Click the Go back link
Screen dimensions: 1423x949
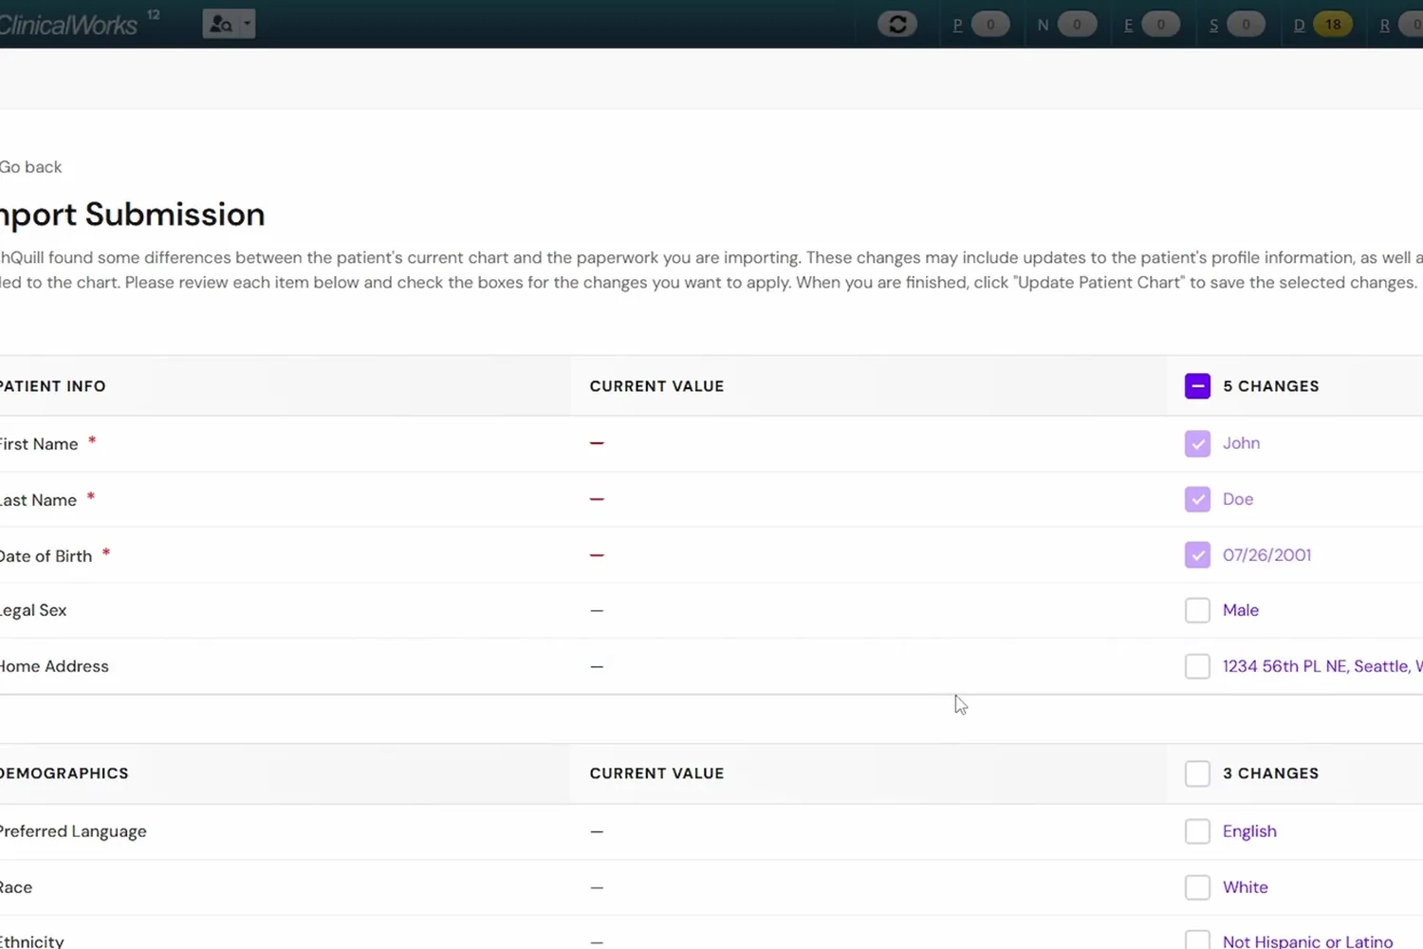(x=30, y=167)
